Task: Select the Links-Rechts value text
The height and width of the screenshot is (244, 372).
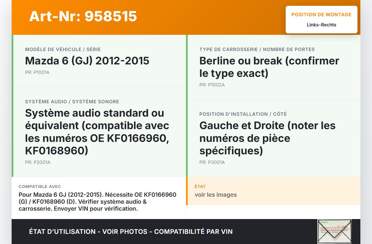Action: coord(321,25)
